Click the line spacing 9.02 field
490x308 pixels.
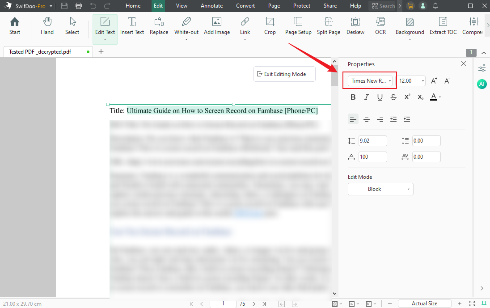pos(372,141)
